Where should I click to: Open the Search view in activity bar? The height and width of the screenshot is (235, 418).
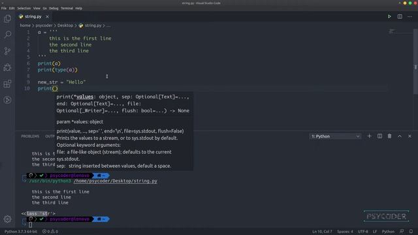pos(7,35)
